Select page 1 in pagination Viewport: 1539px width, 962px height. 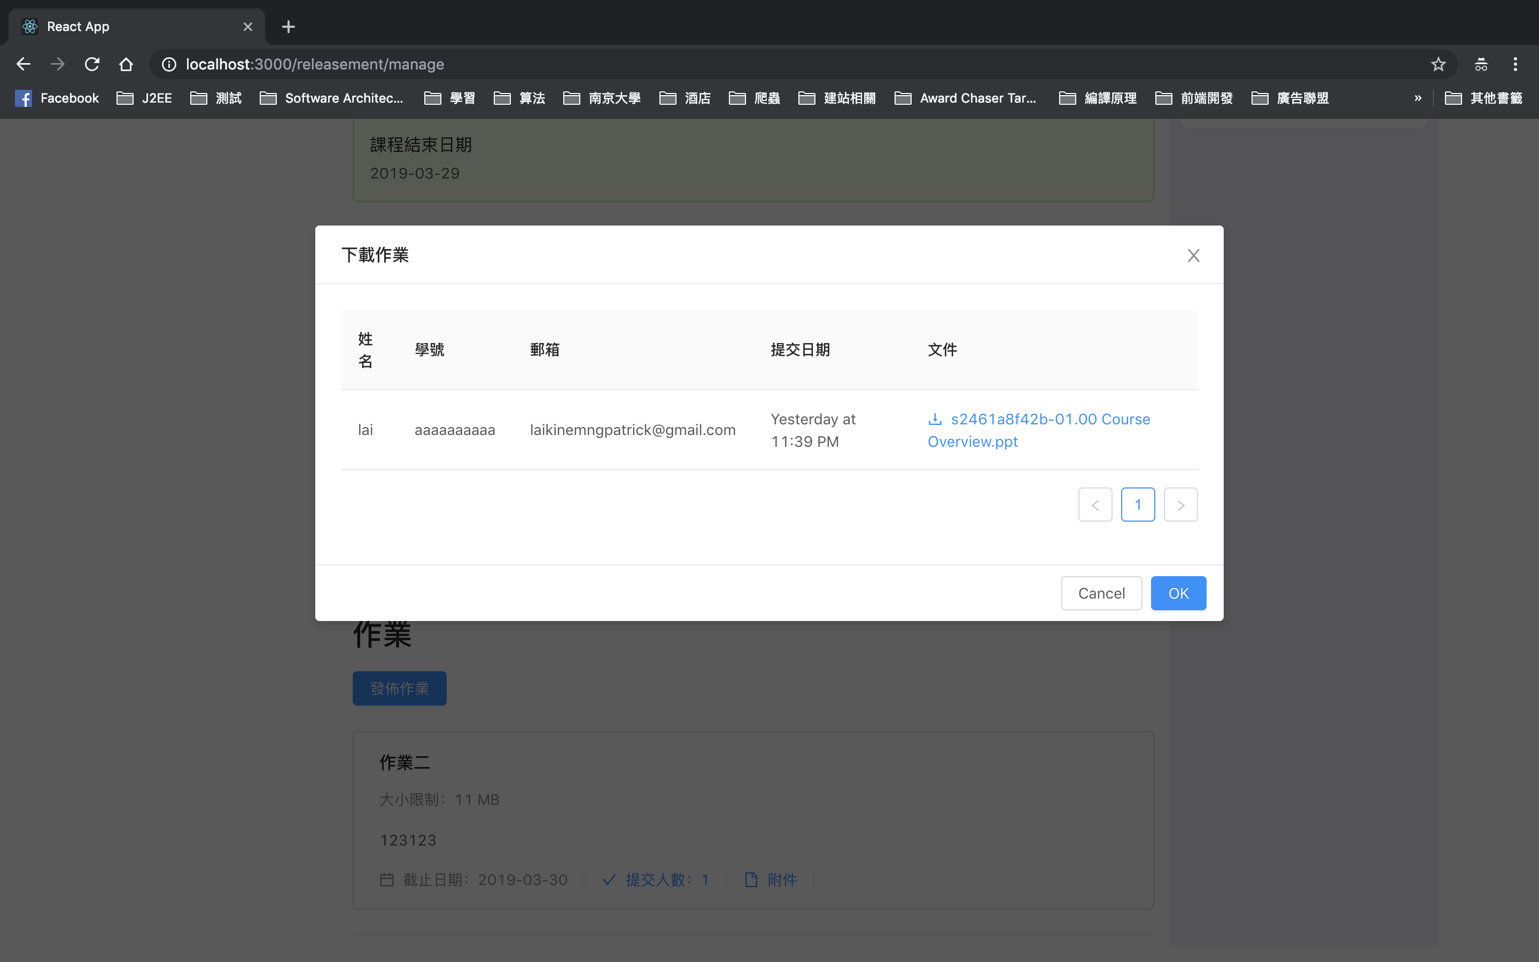click(1138, 505)
